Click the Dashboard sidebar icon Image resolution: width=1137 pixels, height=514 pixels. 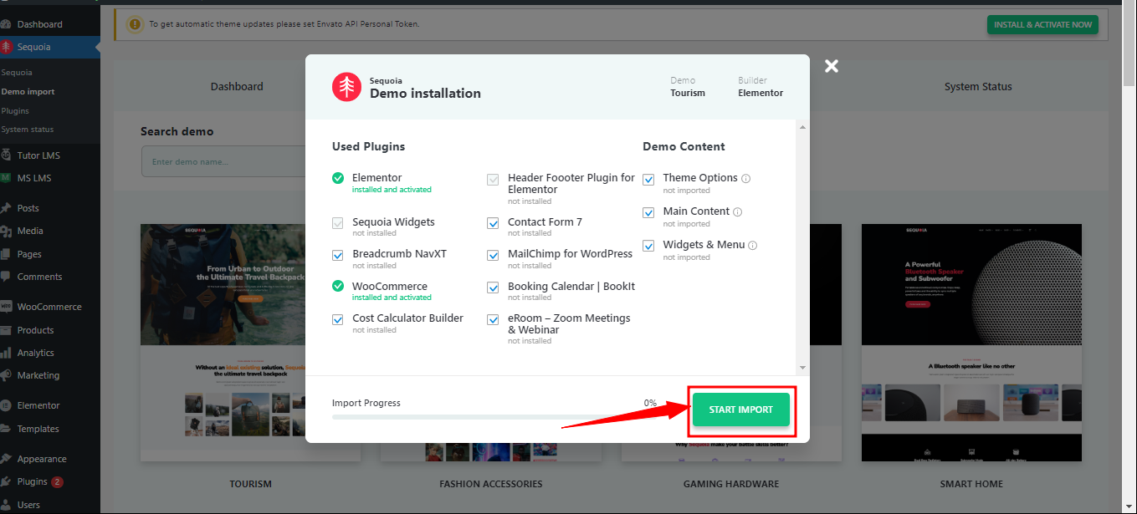point(7,24)
